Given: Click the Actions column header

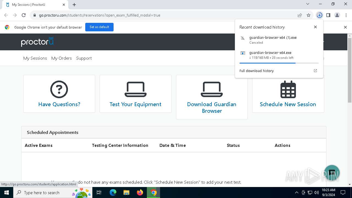Looking at the screenshot, I should [282, 145].
